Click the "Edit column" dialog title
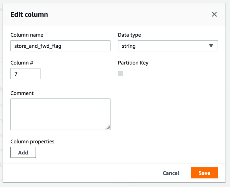230x187 pixels. tap(29, 14)
